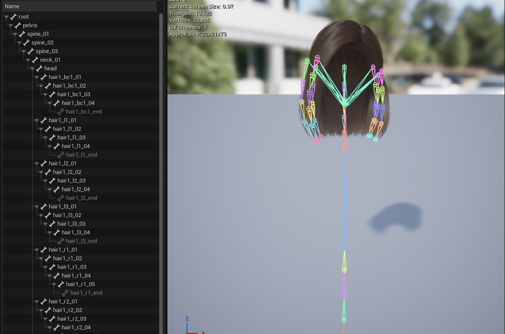Select the hair1_l3_04 bone row

(x=76, y=233)
